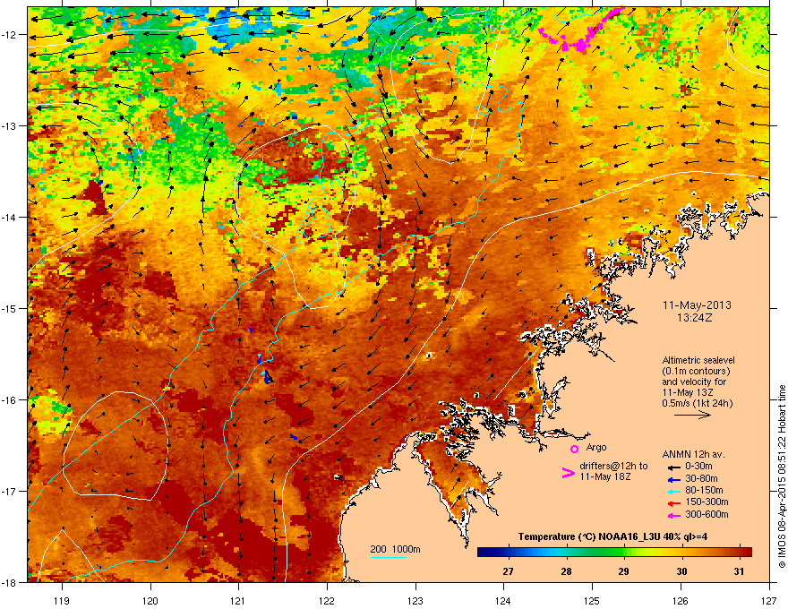Viewport: 788px width, 609px height.
Task: Click the latitude axis label -12
Action: pos(9,35)
